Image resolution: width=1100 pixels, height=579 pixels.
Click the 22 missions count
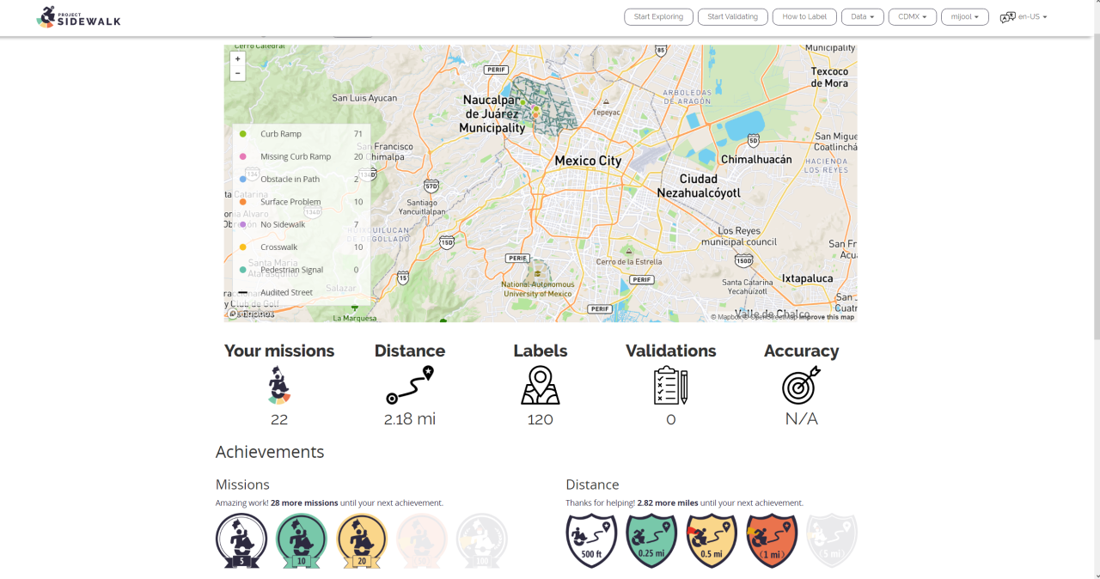point(279,419)
